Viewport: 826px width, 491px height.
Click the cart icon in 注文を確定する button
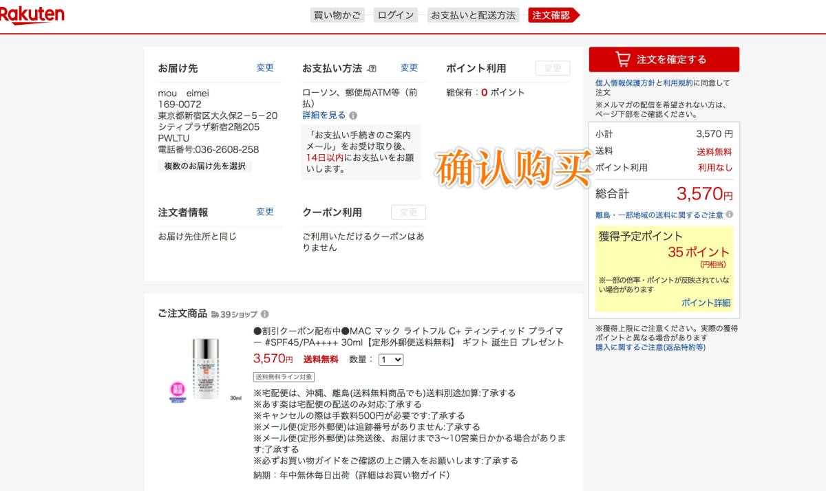click(x=622, y=59)
